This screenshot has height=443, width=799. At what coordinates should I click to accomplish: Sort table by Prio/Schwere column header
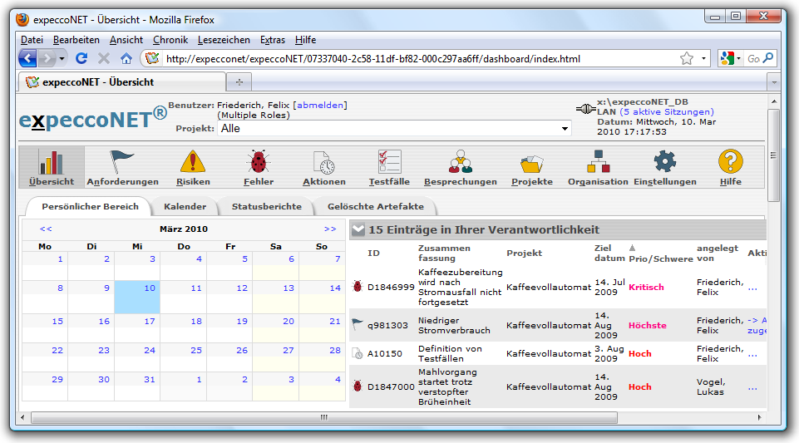[x=660, y=258]
